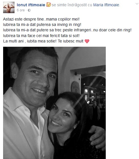This screenshot has height=159, width=139.
Task: Click the red heart emoji in post
Action: point(87,41)
